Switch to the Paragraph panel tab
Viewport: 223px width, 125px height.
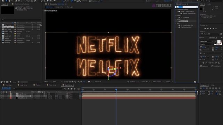point(203,85)
